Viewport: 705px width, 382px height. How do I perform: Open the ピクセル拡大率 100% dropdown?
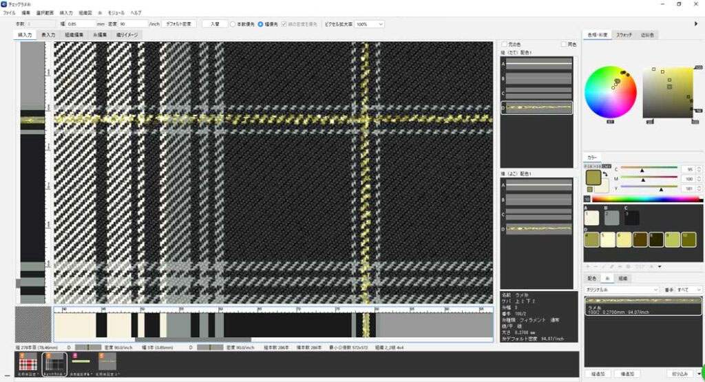[370, 24]
